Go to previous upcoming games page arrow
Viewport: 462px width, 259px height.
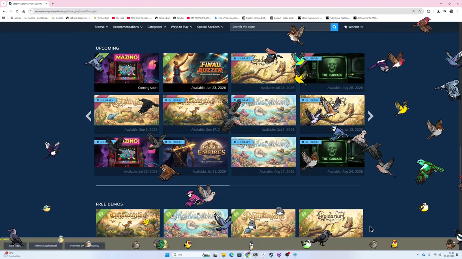pyautogui.click(x=88, y=116)
